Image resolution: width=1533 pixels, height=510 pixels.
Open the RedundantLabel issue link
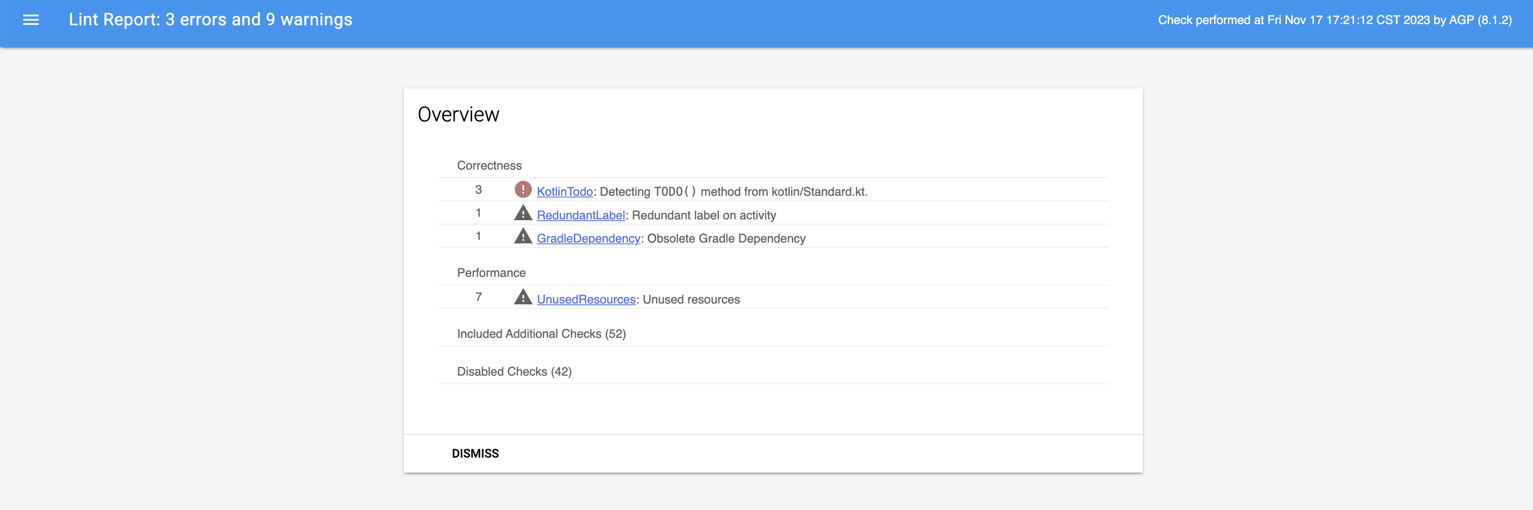pos(580,215)
